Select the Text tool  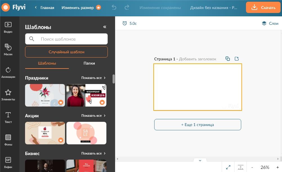point(8,117)
